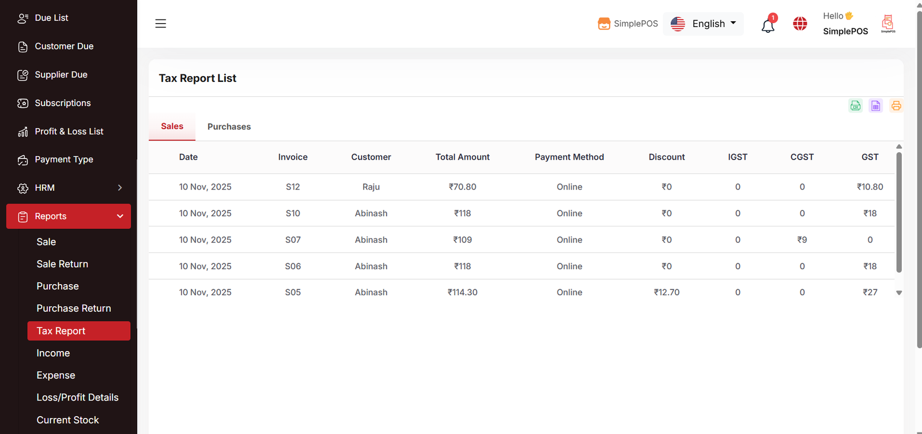This screenshot has height=434, width=922.
Task: Go to Current Stock report
Action: (67, 420)
